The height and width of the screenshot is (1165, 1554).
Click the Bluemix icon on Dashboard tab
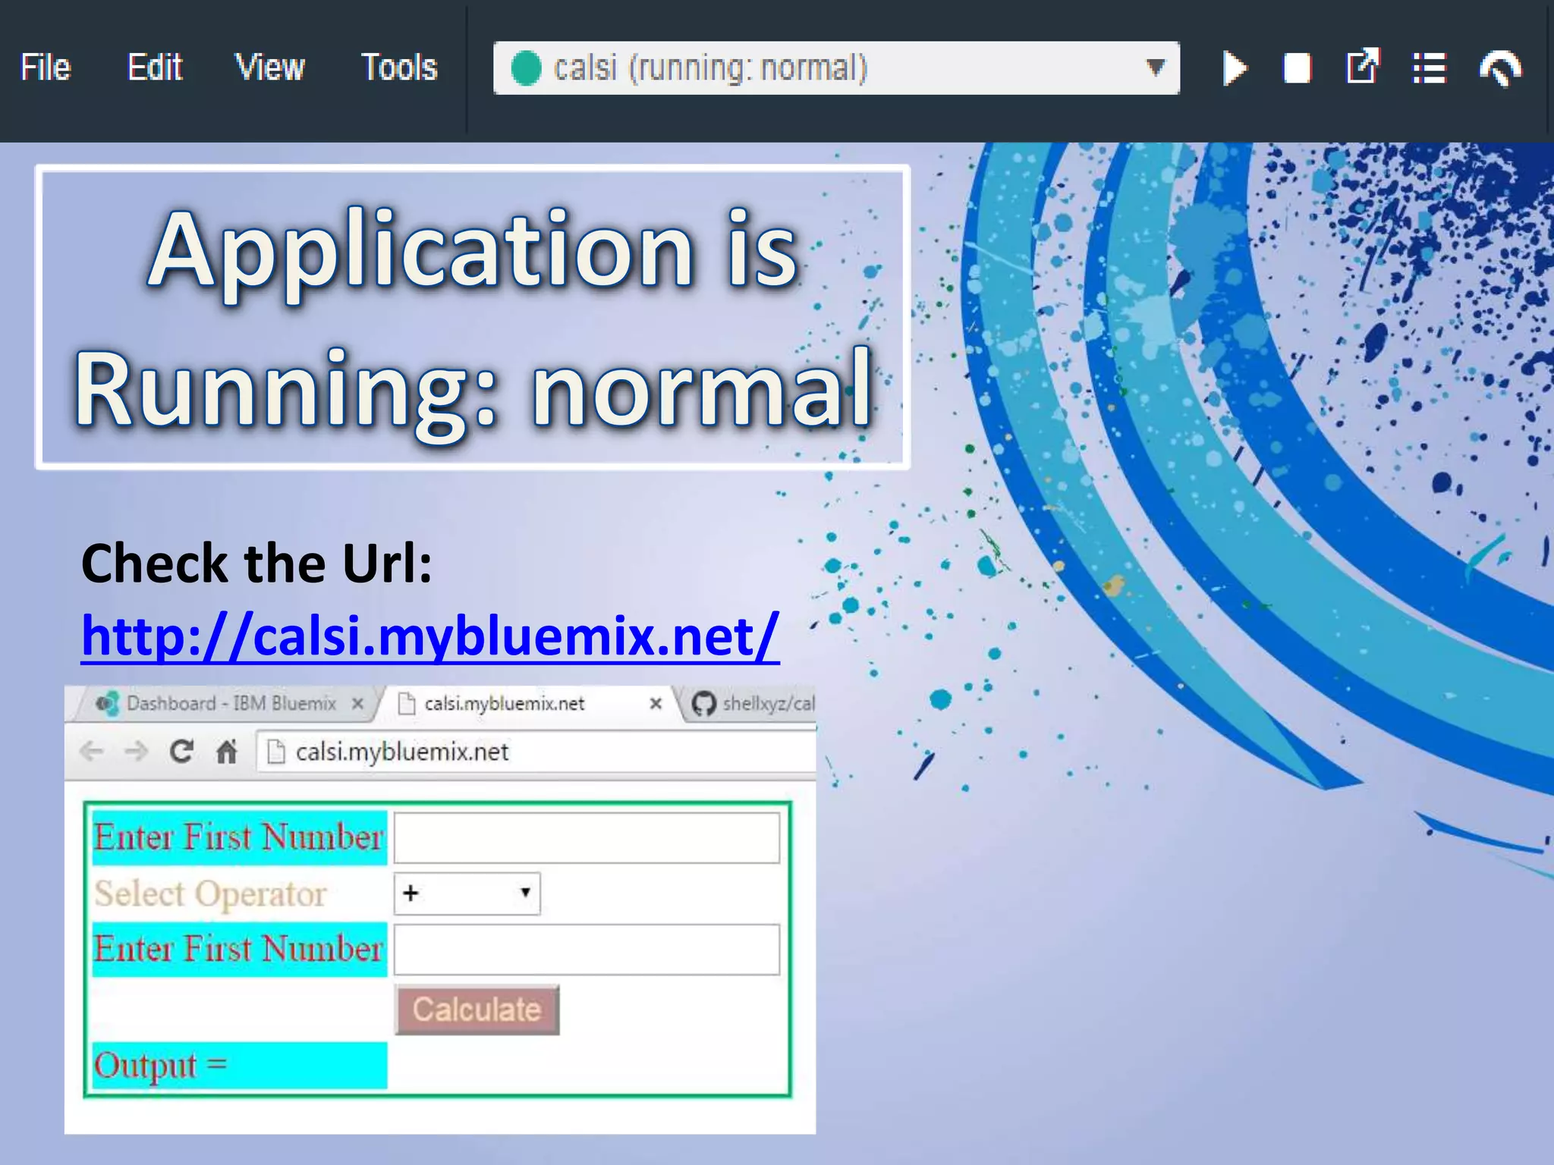point(108,704)
